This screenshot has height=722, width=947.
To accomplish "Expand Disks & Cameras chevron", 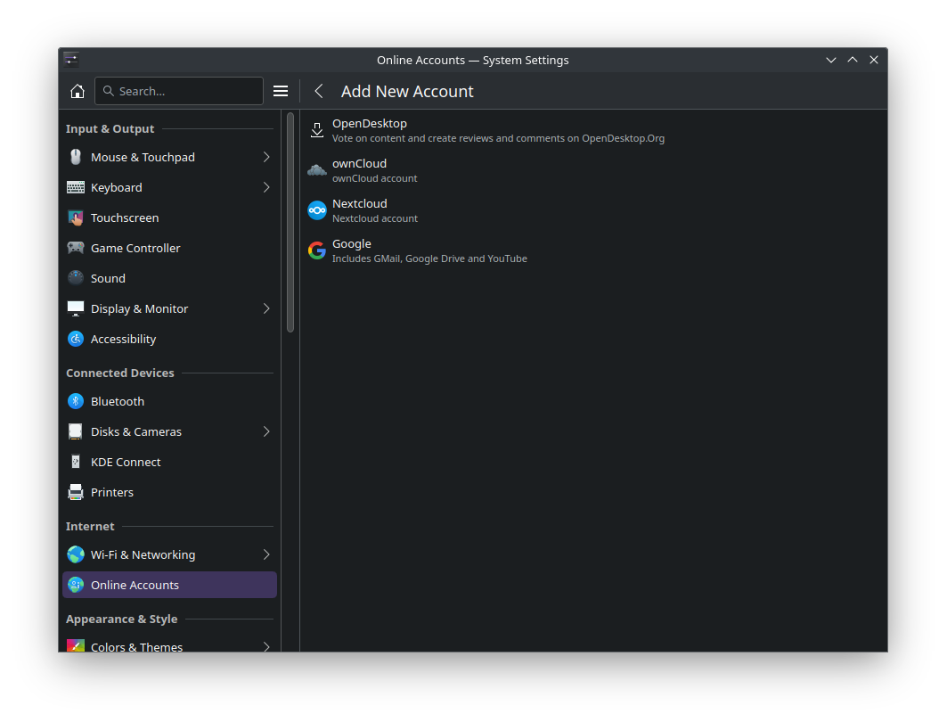I will tap(265, 431).
